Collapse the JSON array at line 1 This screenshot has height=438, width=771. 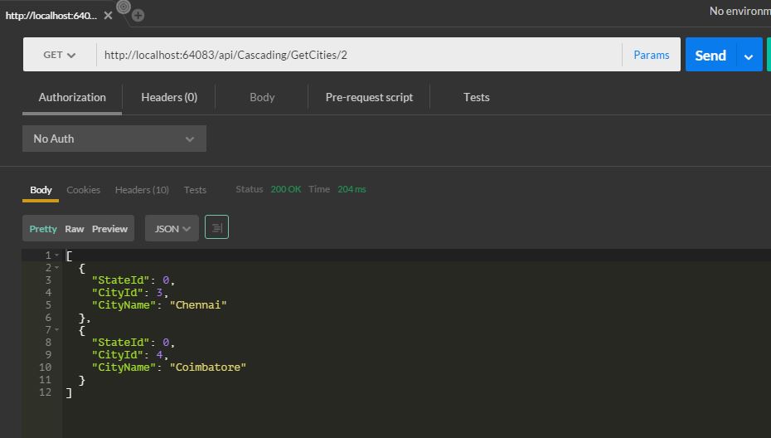click(x=57, y=255)
